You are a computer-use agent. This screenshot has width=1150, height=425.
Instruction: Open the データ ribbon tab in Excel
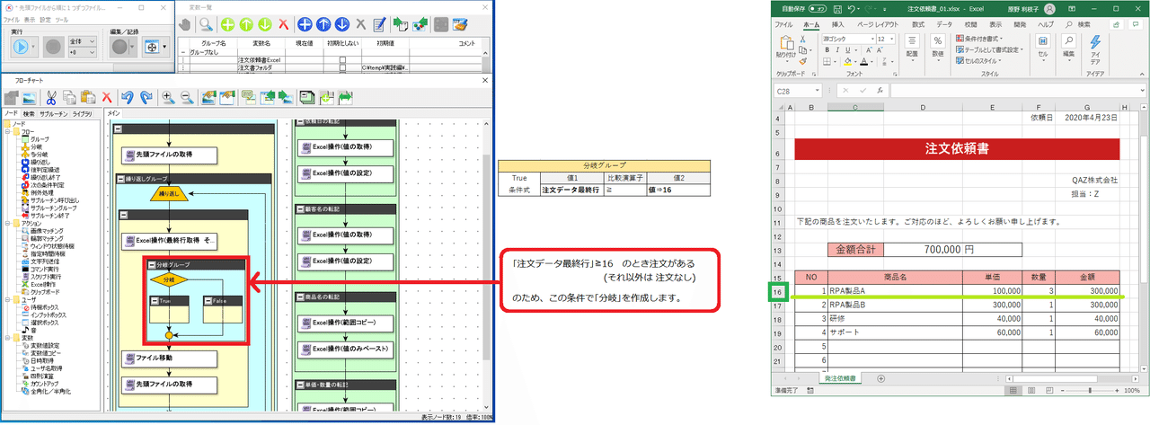[x=943, y=24]
